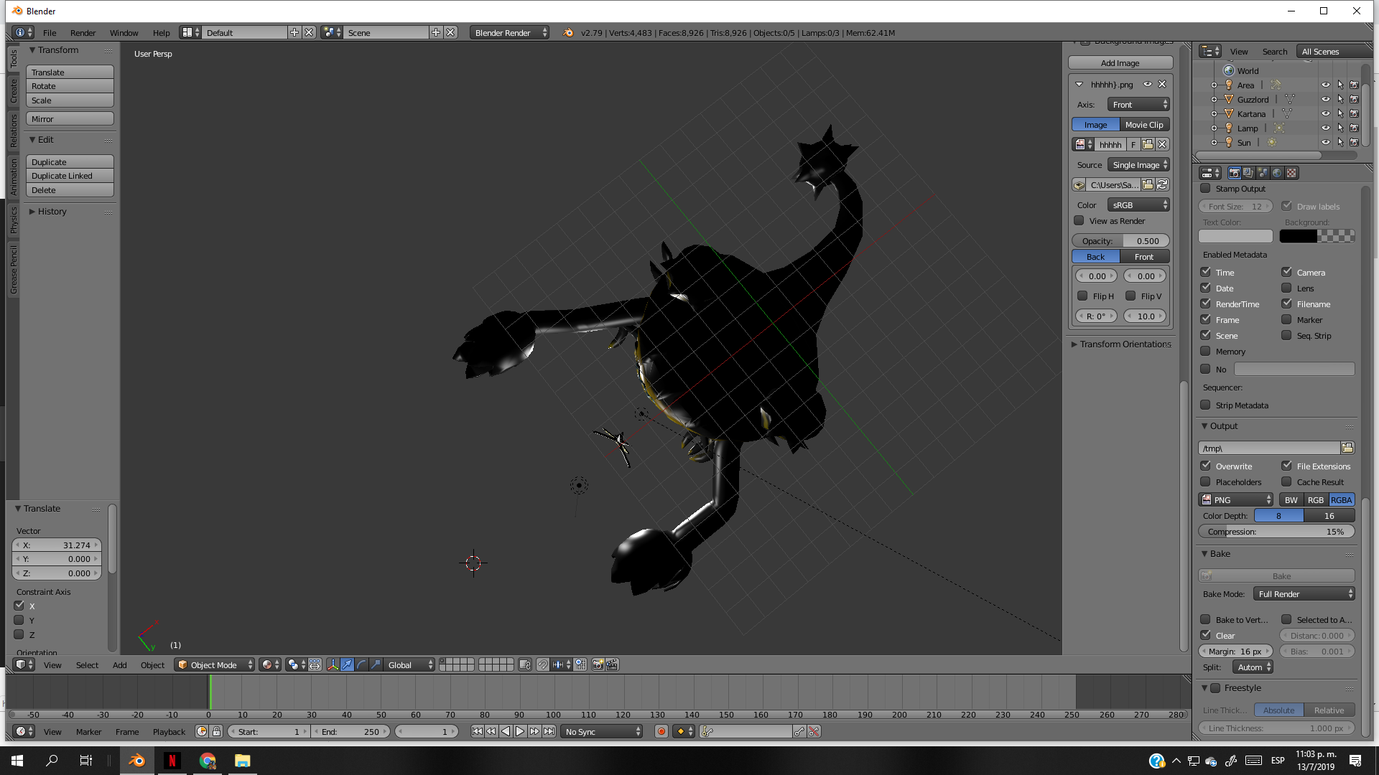Click the Bake button
The height and width of the screenshot is (775, 1379).
tap(1281, 576)
